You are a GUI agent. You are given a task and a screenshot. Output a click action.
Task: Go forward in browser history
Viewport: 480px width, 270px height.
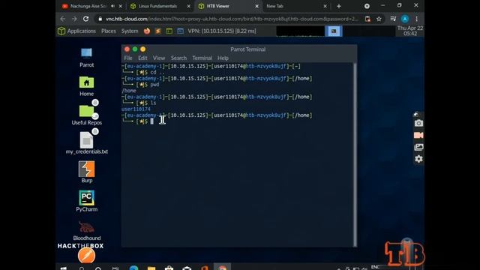point(74,19)
